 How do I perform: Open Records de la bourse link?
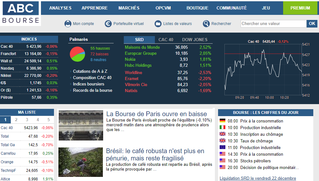click(93, 90)
